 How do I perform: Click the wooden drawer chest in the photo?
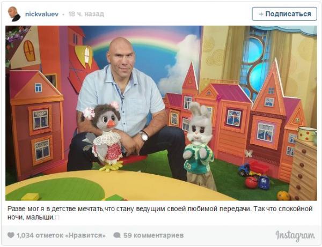pos(303,169)
